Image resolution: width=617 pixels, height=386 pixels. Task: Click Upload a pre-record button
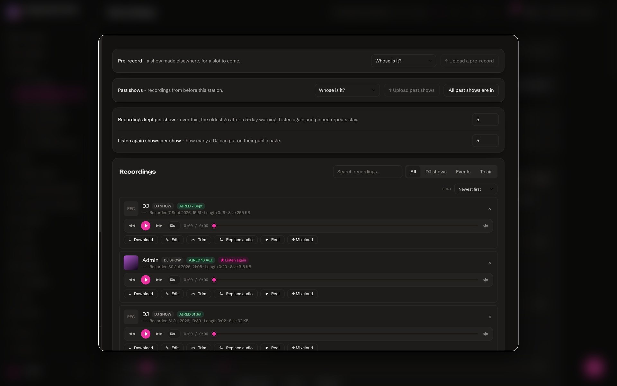[x=469, y=61]
